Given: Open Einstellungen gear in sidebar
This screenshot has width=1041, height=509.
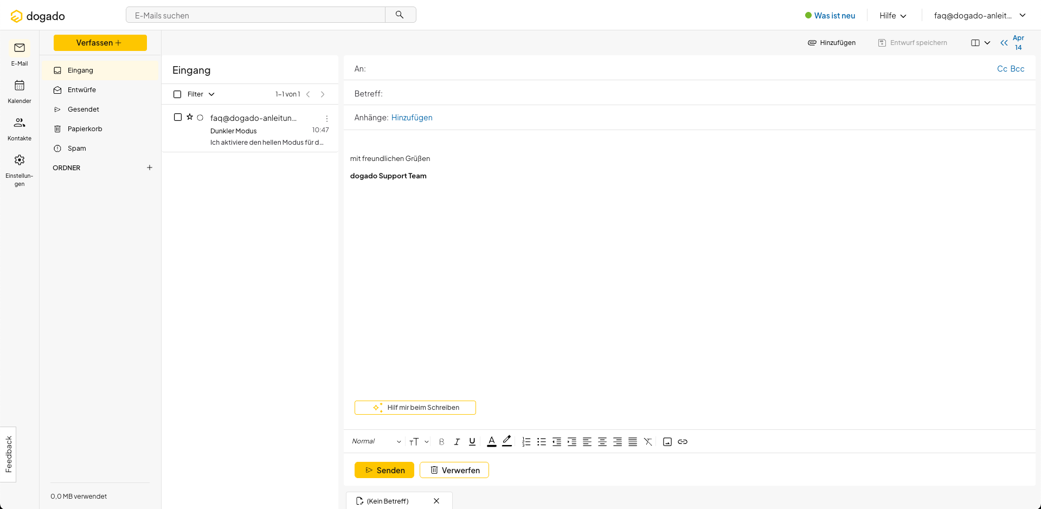Looking at the screenshot, I should coord(20,170).
